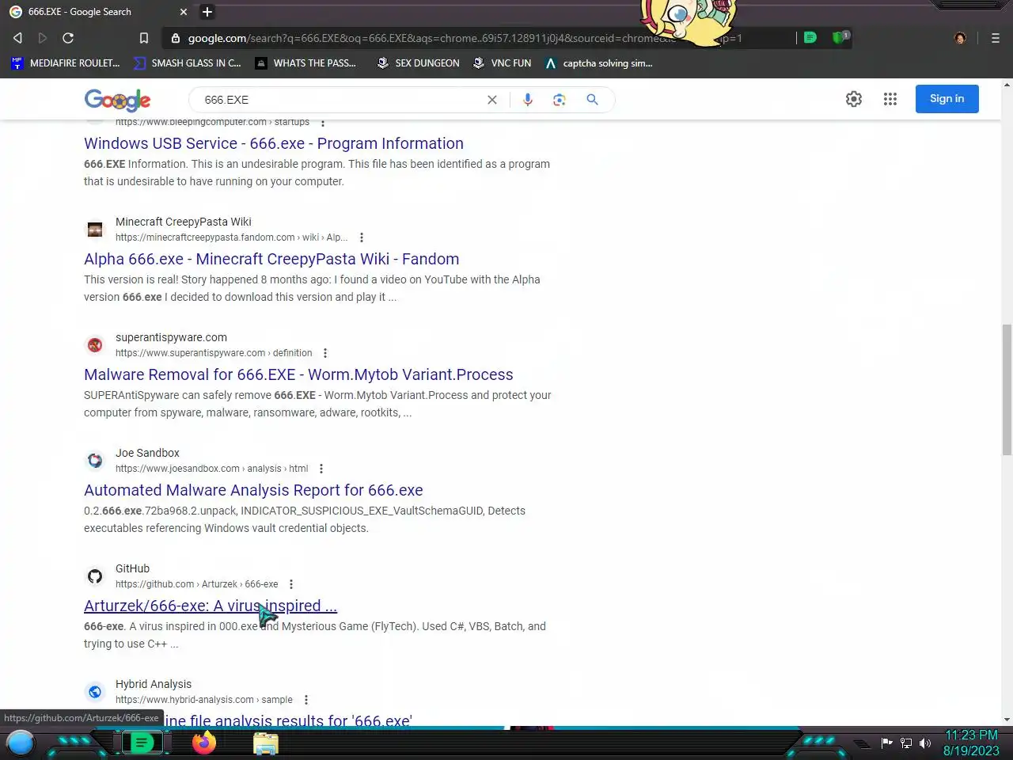Open Windows USB Service - 666.exe result

tap(274, 143)
